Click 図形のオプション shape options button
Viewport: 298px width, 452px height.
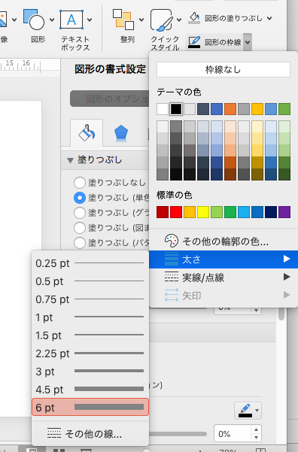(x=110, y=99)
